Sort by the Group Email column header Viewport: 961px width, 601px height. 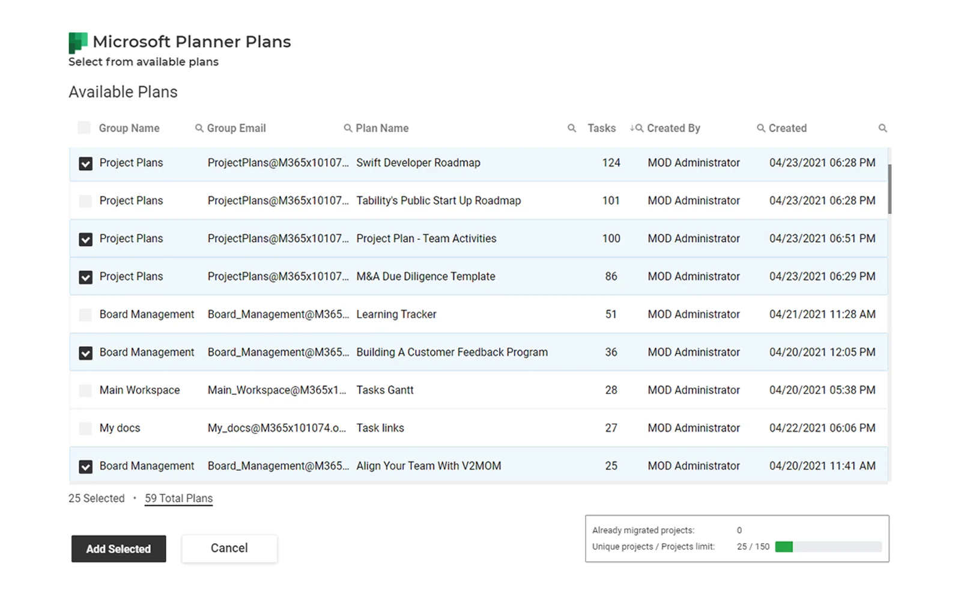(236, 128)
